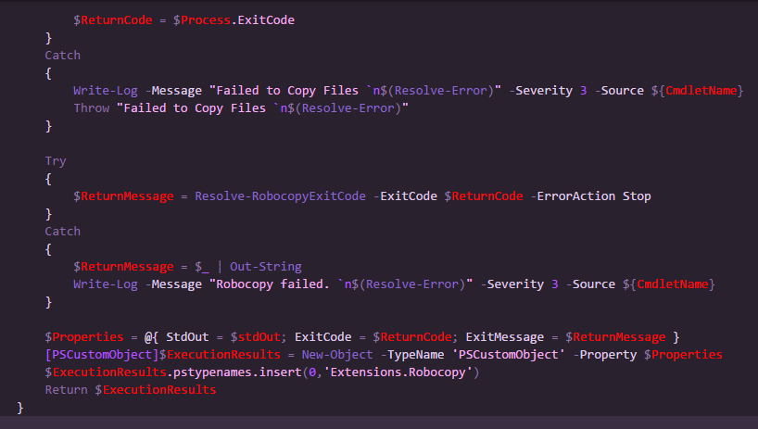Screen dimensions: 758x429
Task: Click New-Object command
Action: [x=337, y=355]
